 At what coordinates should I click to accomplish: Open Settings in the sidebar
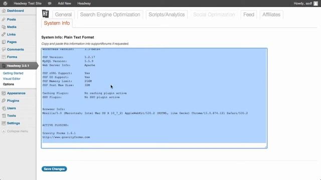click(14, 123)
